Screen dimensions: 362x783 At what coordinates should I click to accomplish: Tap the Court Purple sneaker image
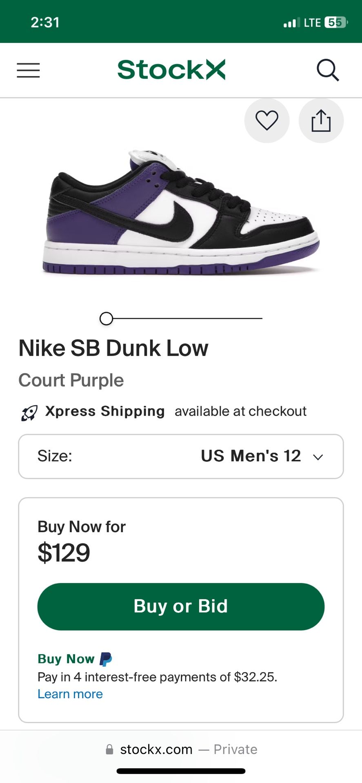(x=181, y=212)
